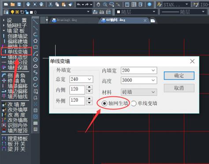Select the Arc draw tool
The width and height of the screenshot is (209, 164).
click(35, 53)
